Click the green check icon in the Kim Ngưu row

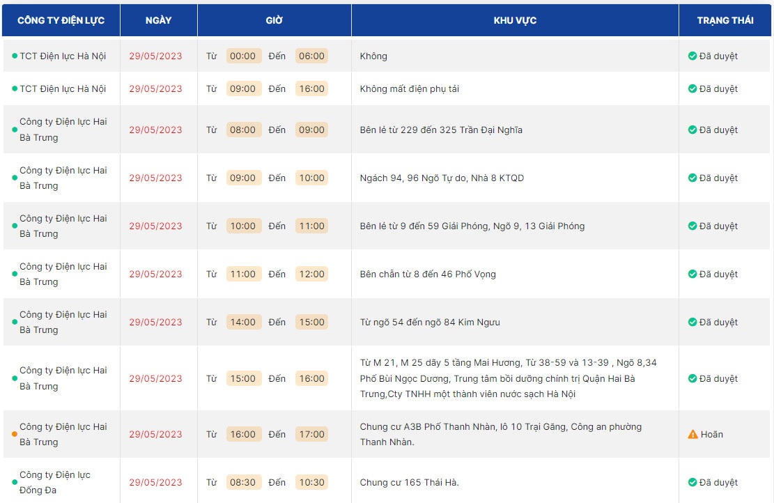692,322
